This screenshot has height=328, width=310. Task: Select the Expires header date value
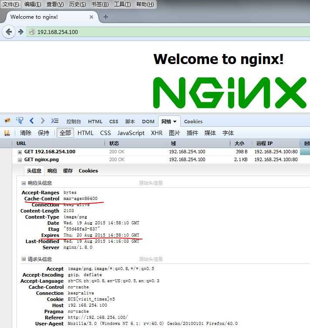pyautogui.click(x=101, y=235)
